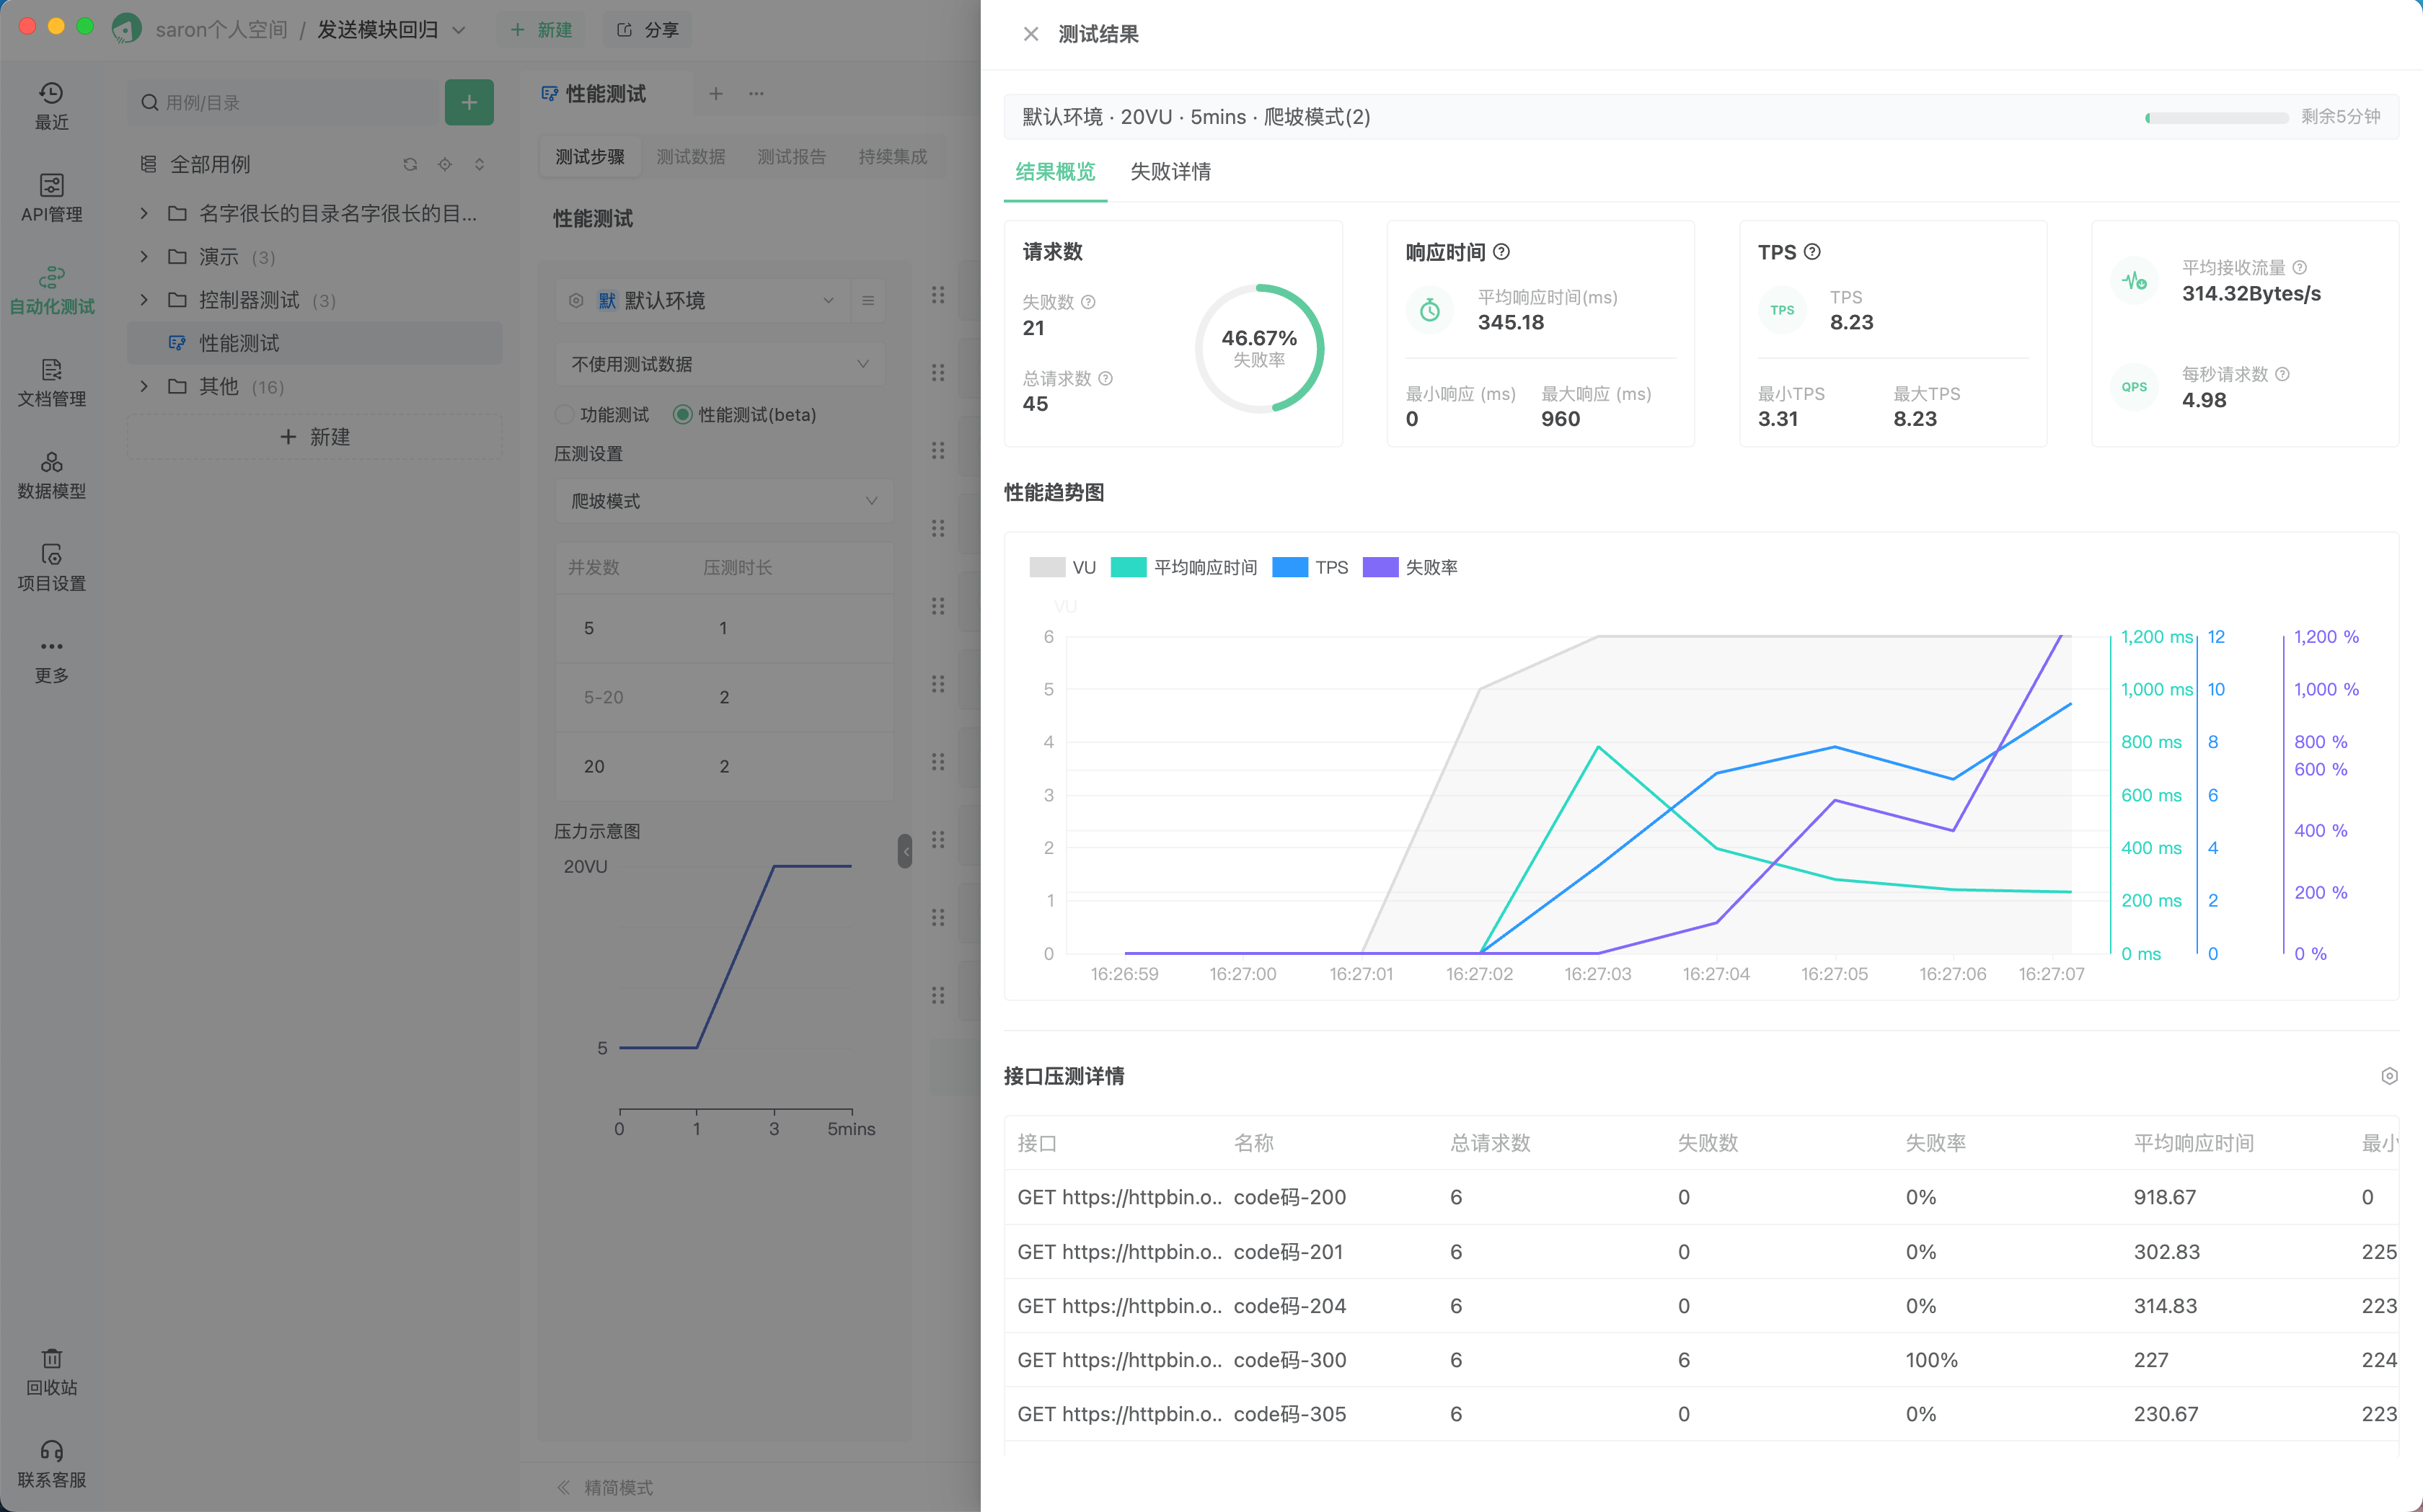
Task: Toggle the TPS legend series
Action: tap(1310, 567)
